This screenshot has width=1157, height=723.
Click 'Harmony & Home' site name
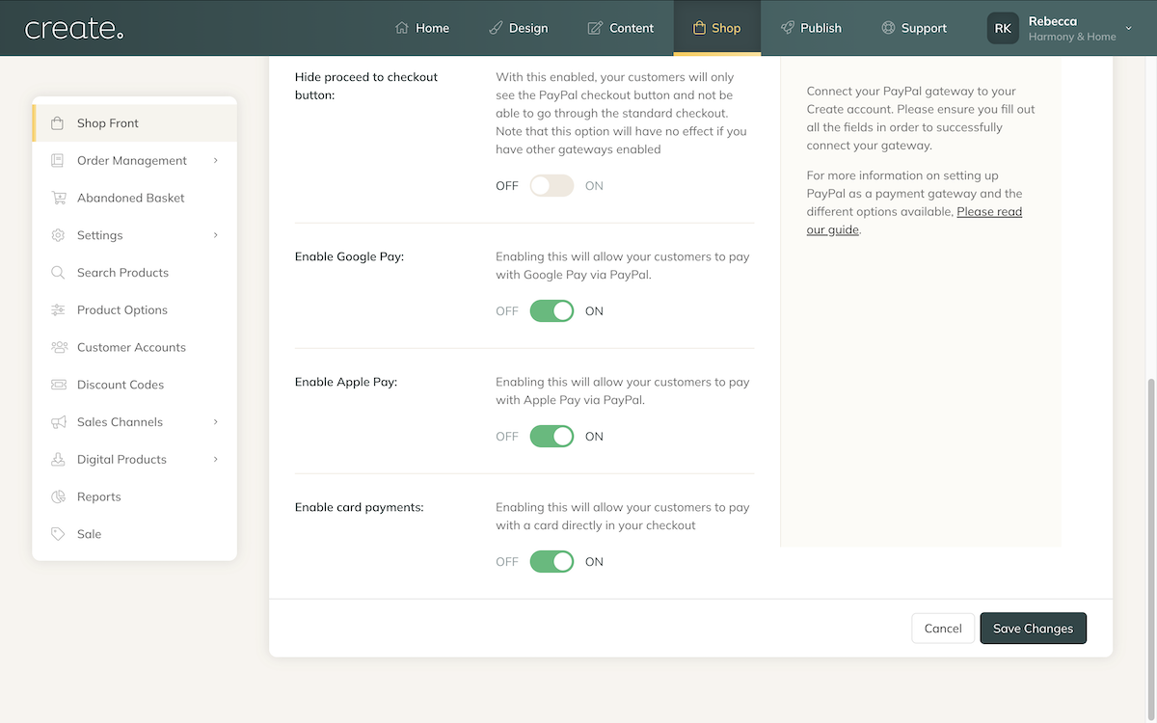[1072, 37]
